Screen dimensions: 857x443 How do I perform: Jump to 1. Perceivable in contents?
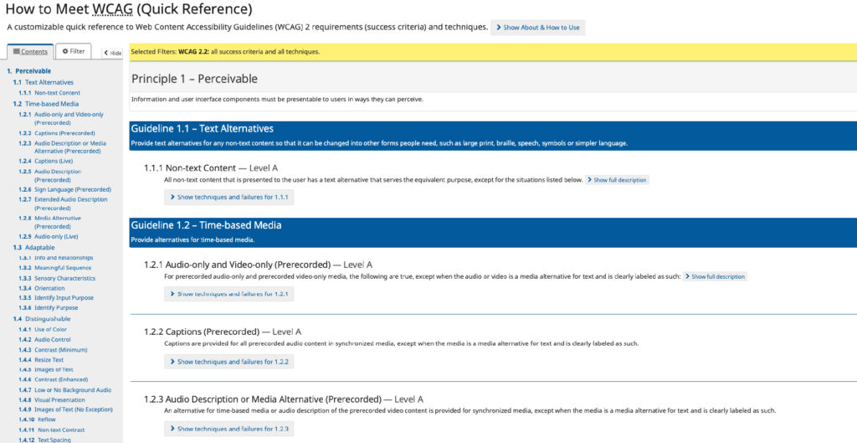click(x=28, y=71)
